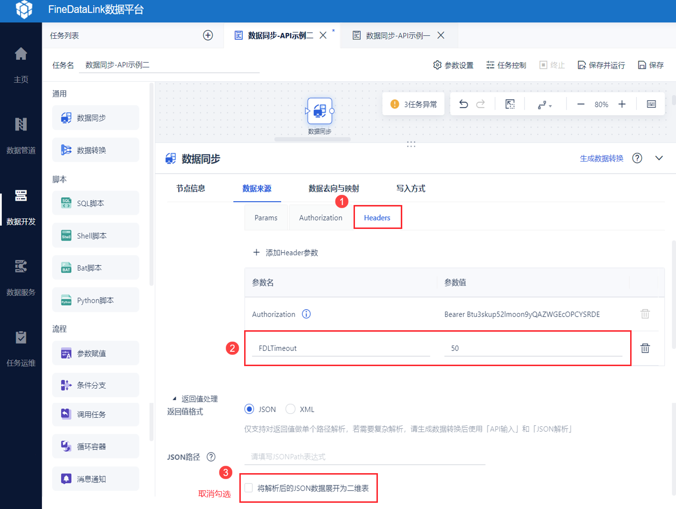676x509 pixels.
Task: Switch to the 数据来源 tab
Action: (257, 188)
